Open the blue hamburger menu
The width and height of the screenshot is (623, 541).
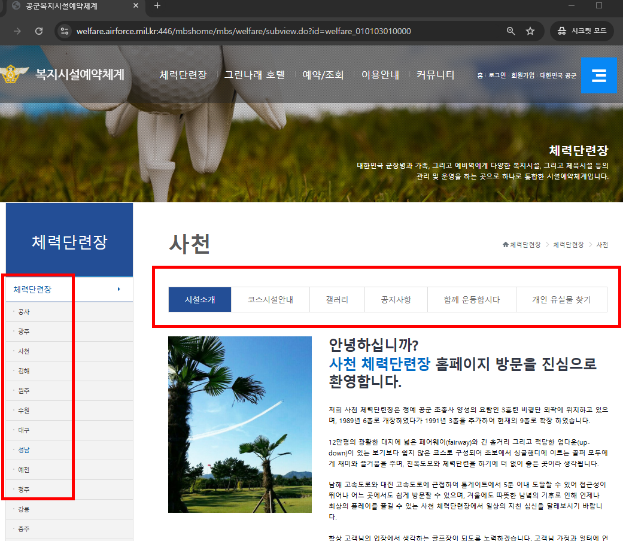pos(599,75)
